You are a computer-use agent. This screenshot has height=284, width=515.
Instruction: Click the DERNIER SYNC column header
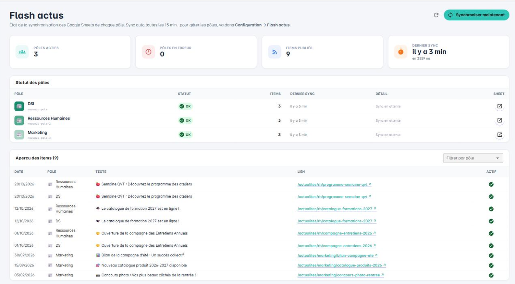tap(302, 94)
